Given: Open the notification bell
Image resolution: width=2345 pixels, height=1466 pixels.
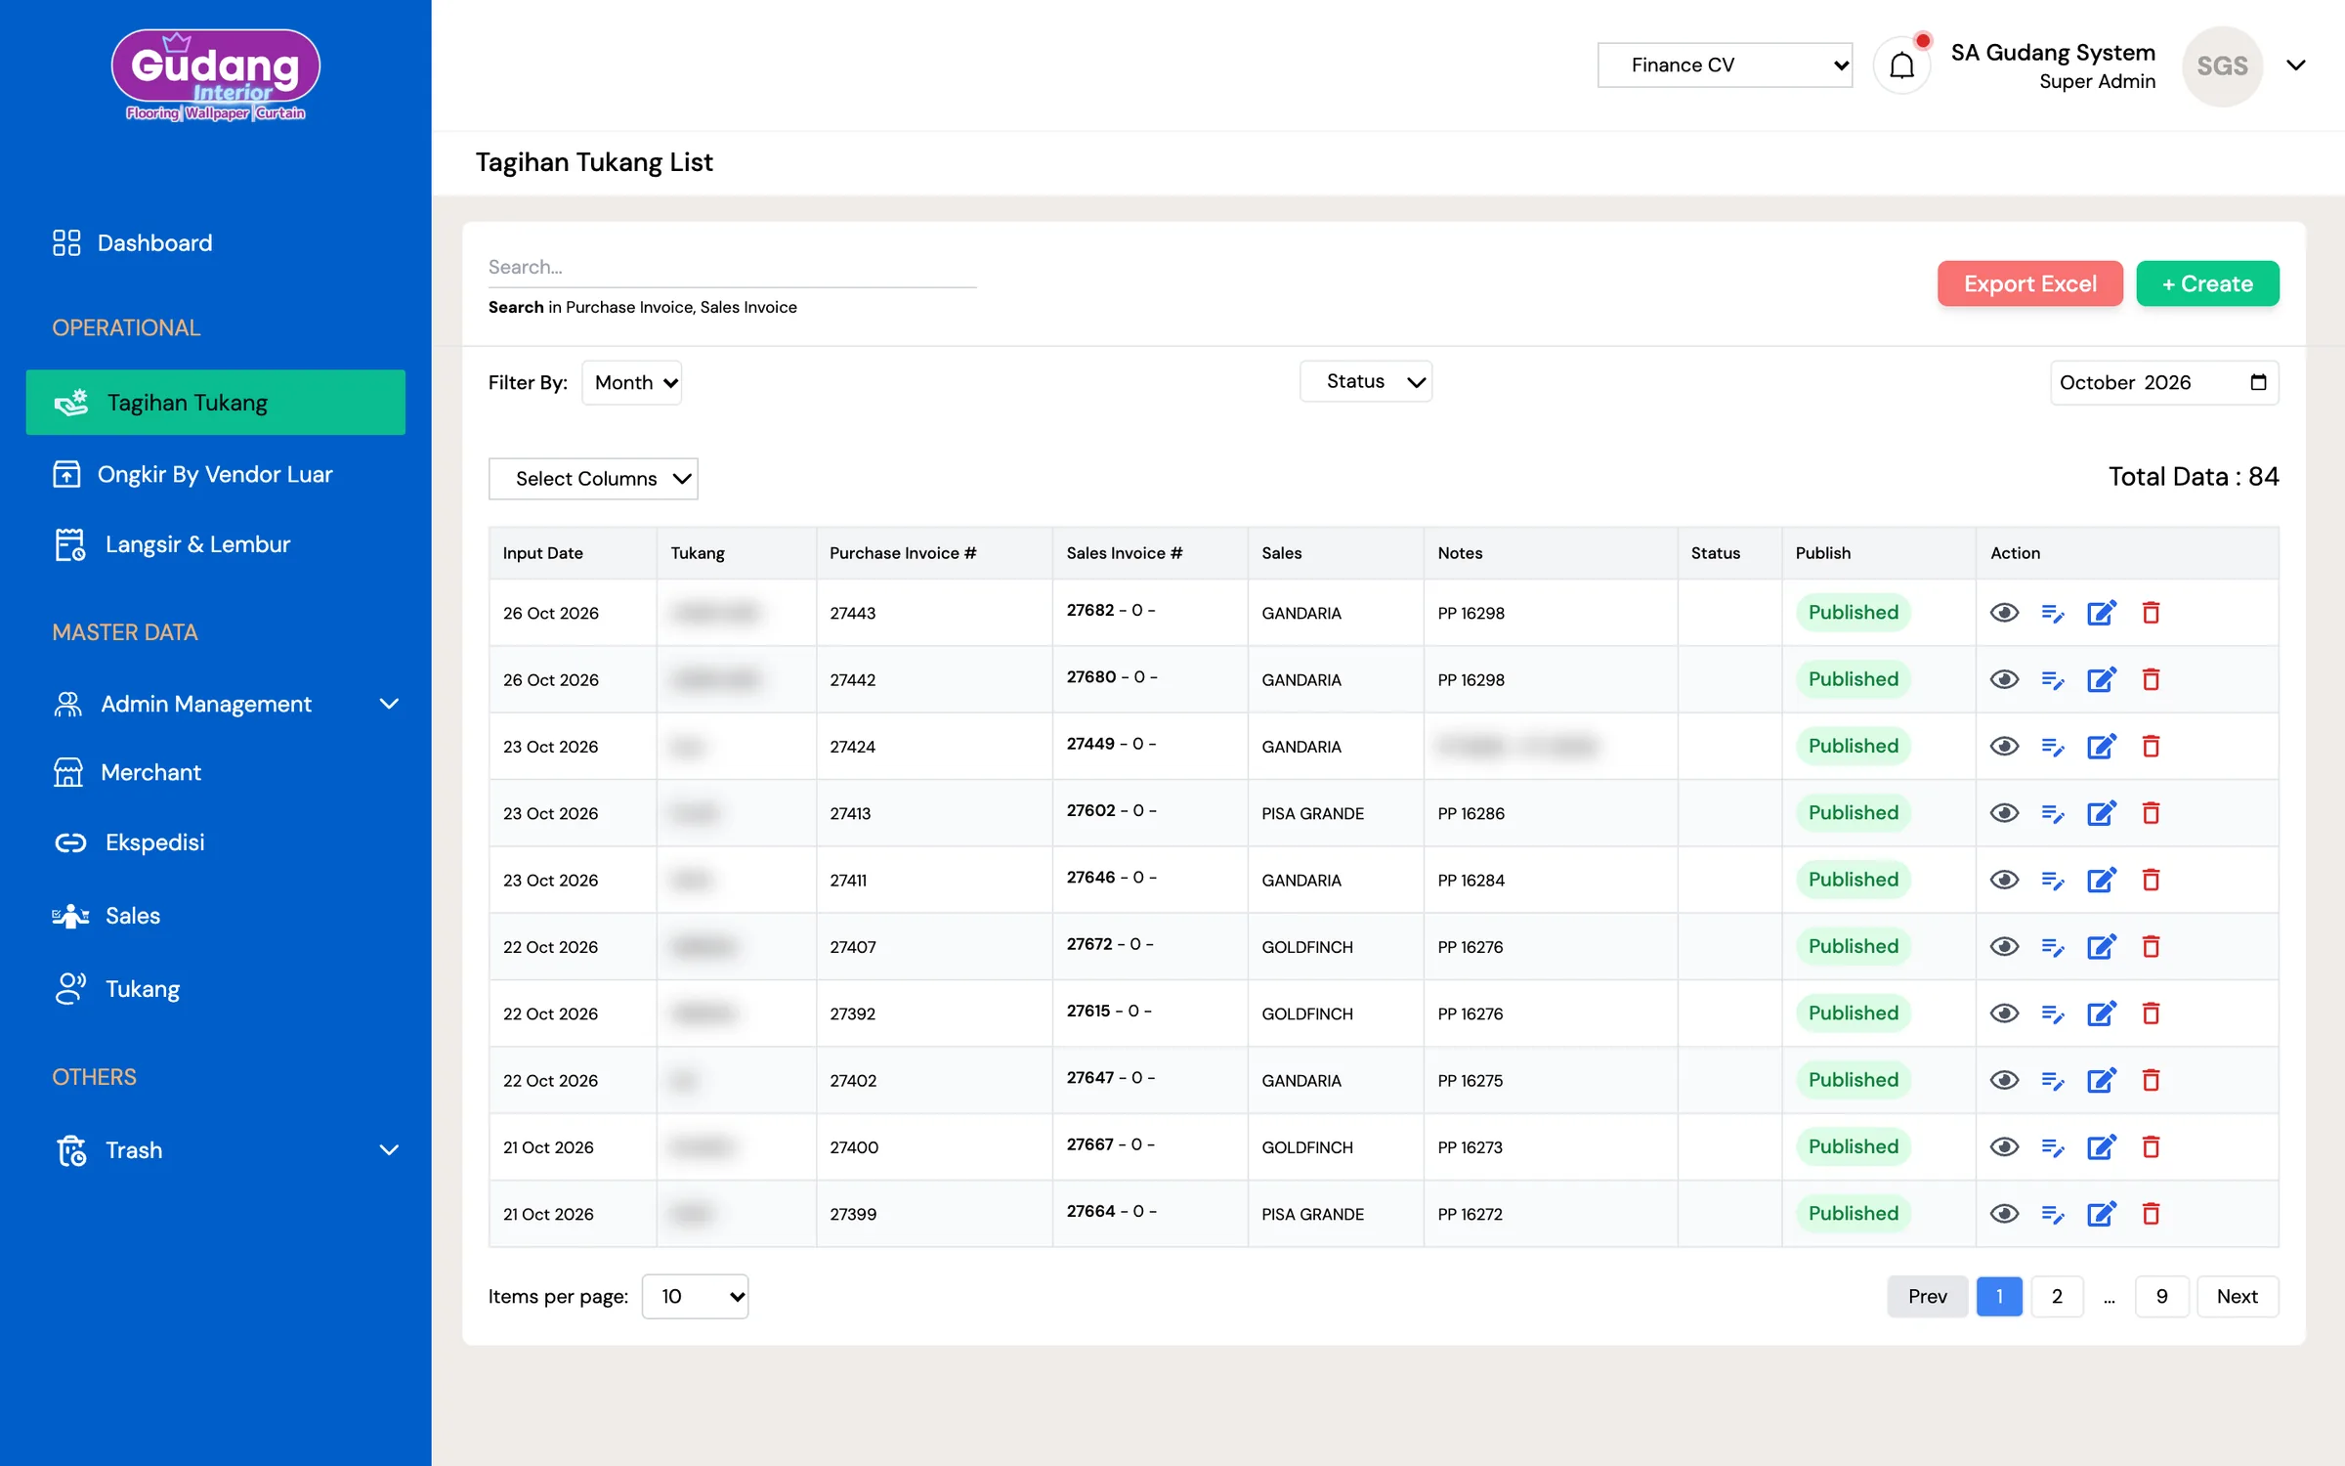Looking at the screenshot, I should click(x=1901, y=65).
